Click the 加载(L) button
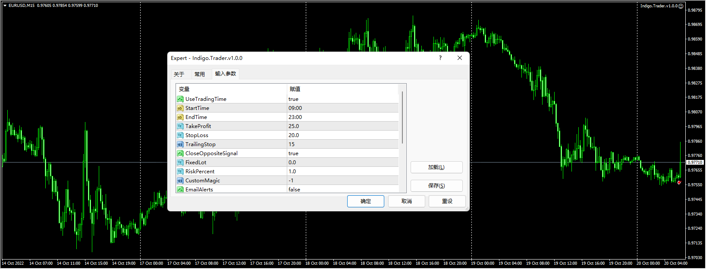The height and width of the screenshot is (269, 706). (436, 167)
